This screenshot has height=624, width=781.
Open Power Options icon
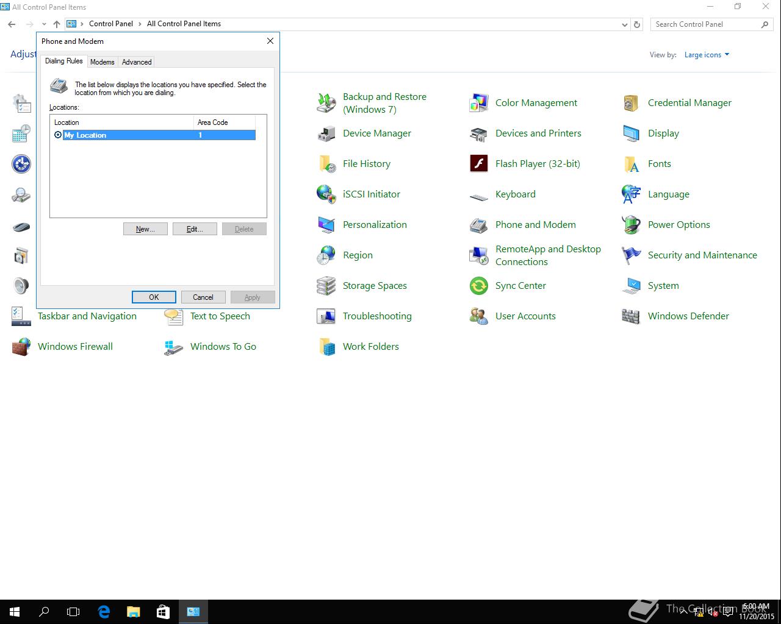click(x=632, y=225)
